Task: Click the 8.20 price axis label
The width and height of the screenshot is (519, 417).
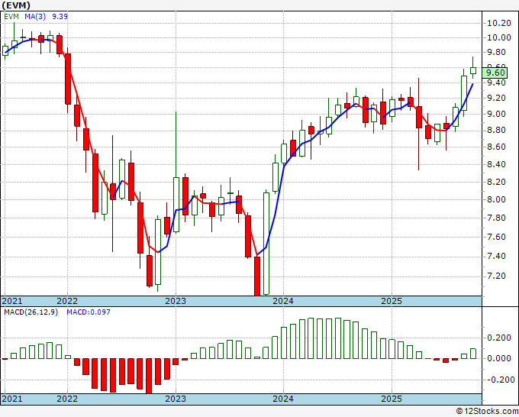Action: (497, 182)
